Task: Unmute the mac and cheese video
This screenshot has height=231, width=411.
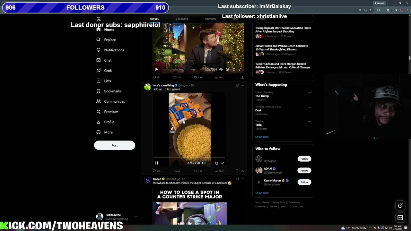Action: coord(204,163)
